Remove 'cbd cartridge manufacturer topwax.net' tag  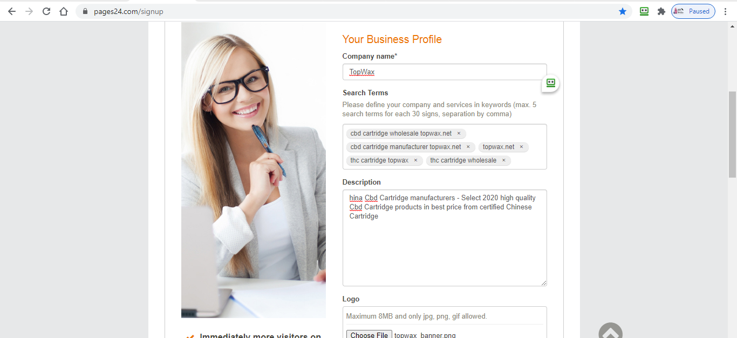pos(468,147)
